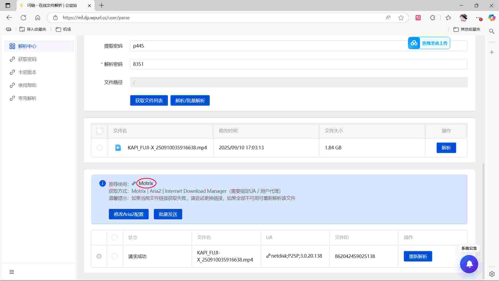The height and width of the screenshot is (281, 499).
Task: Toggle select-all checkbox in file list header
Action: [x=100, y=131]
